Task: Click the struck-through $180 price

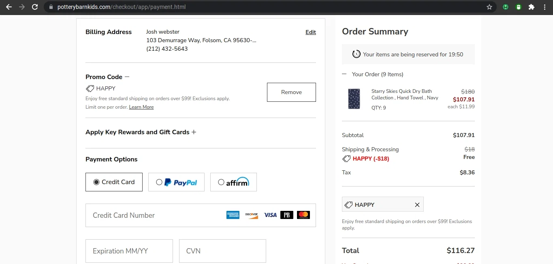Action: pos(468,92)
